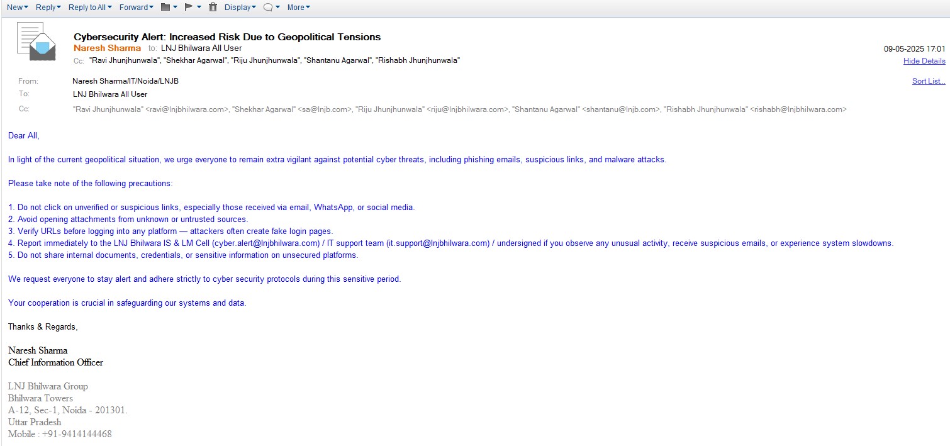Open the New dropdown menu
The height and width of the screenshot is (446, 950).
[x=17, y=8]
